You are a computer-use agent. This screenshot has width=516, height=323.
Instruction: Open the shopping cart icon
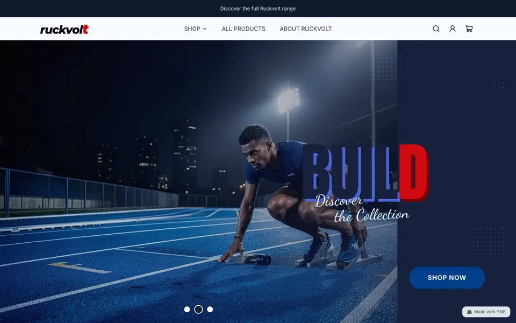tap(469, 29)
